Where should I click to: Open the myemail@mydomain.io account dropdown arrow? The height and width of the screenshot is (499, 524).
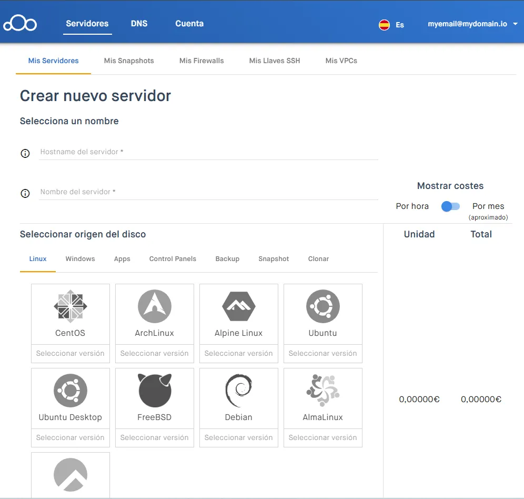point(515,24)
